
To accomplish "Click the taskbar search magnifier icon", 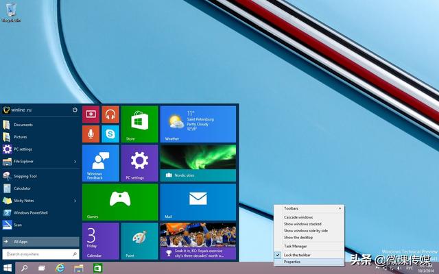I will point(25,269).
